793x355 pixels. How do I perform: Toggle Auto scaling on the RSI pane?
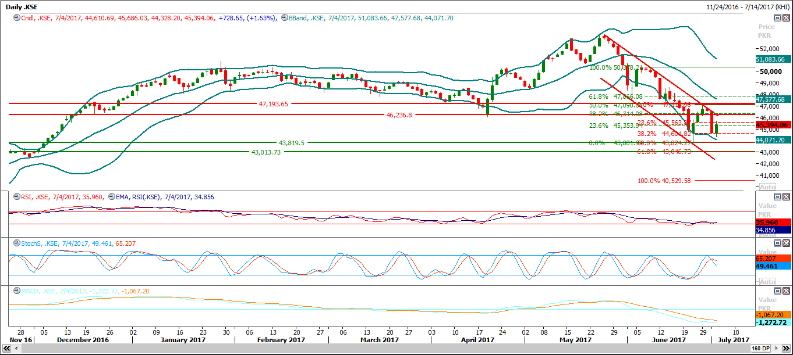[767, 234]
